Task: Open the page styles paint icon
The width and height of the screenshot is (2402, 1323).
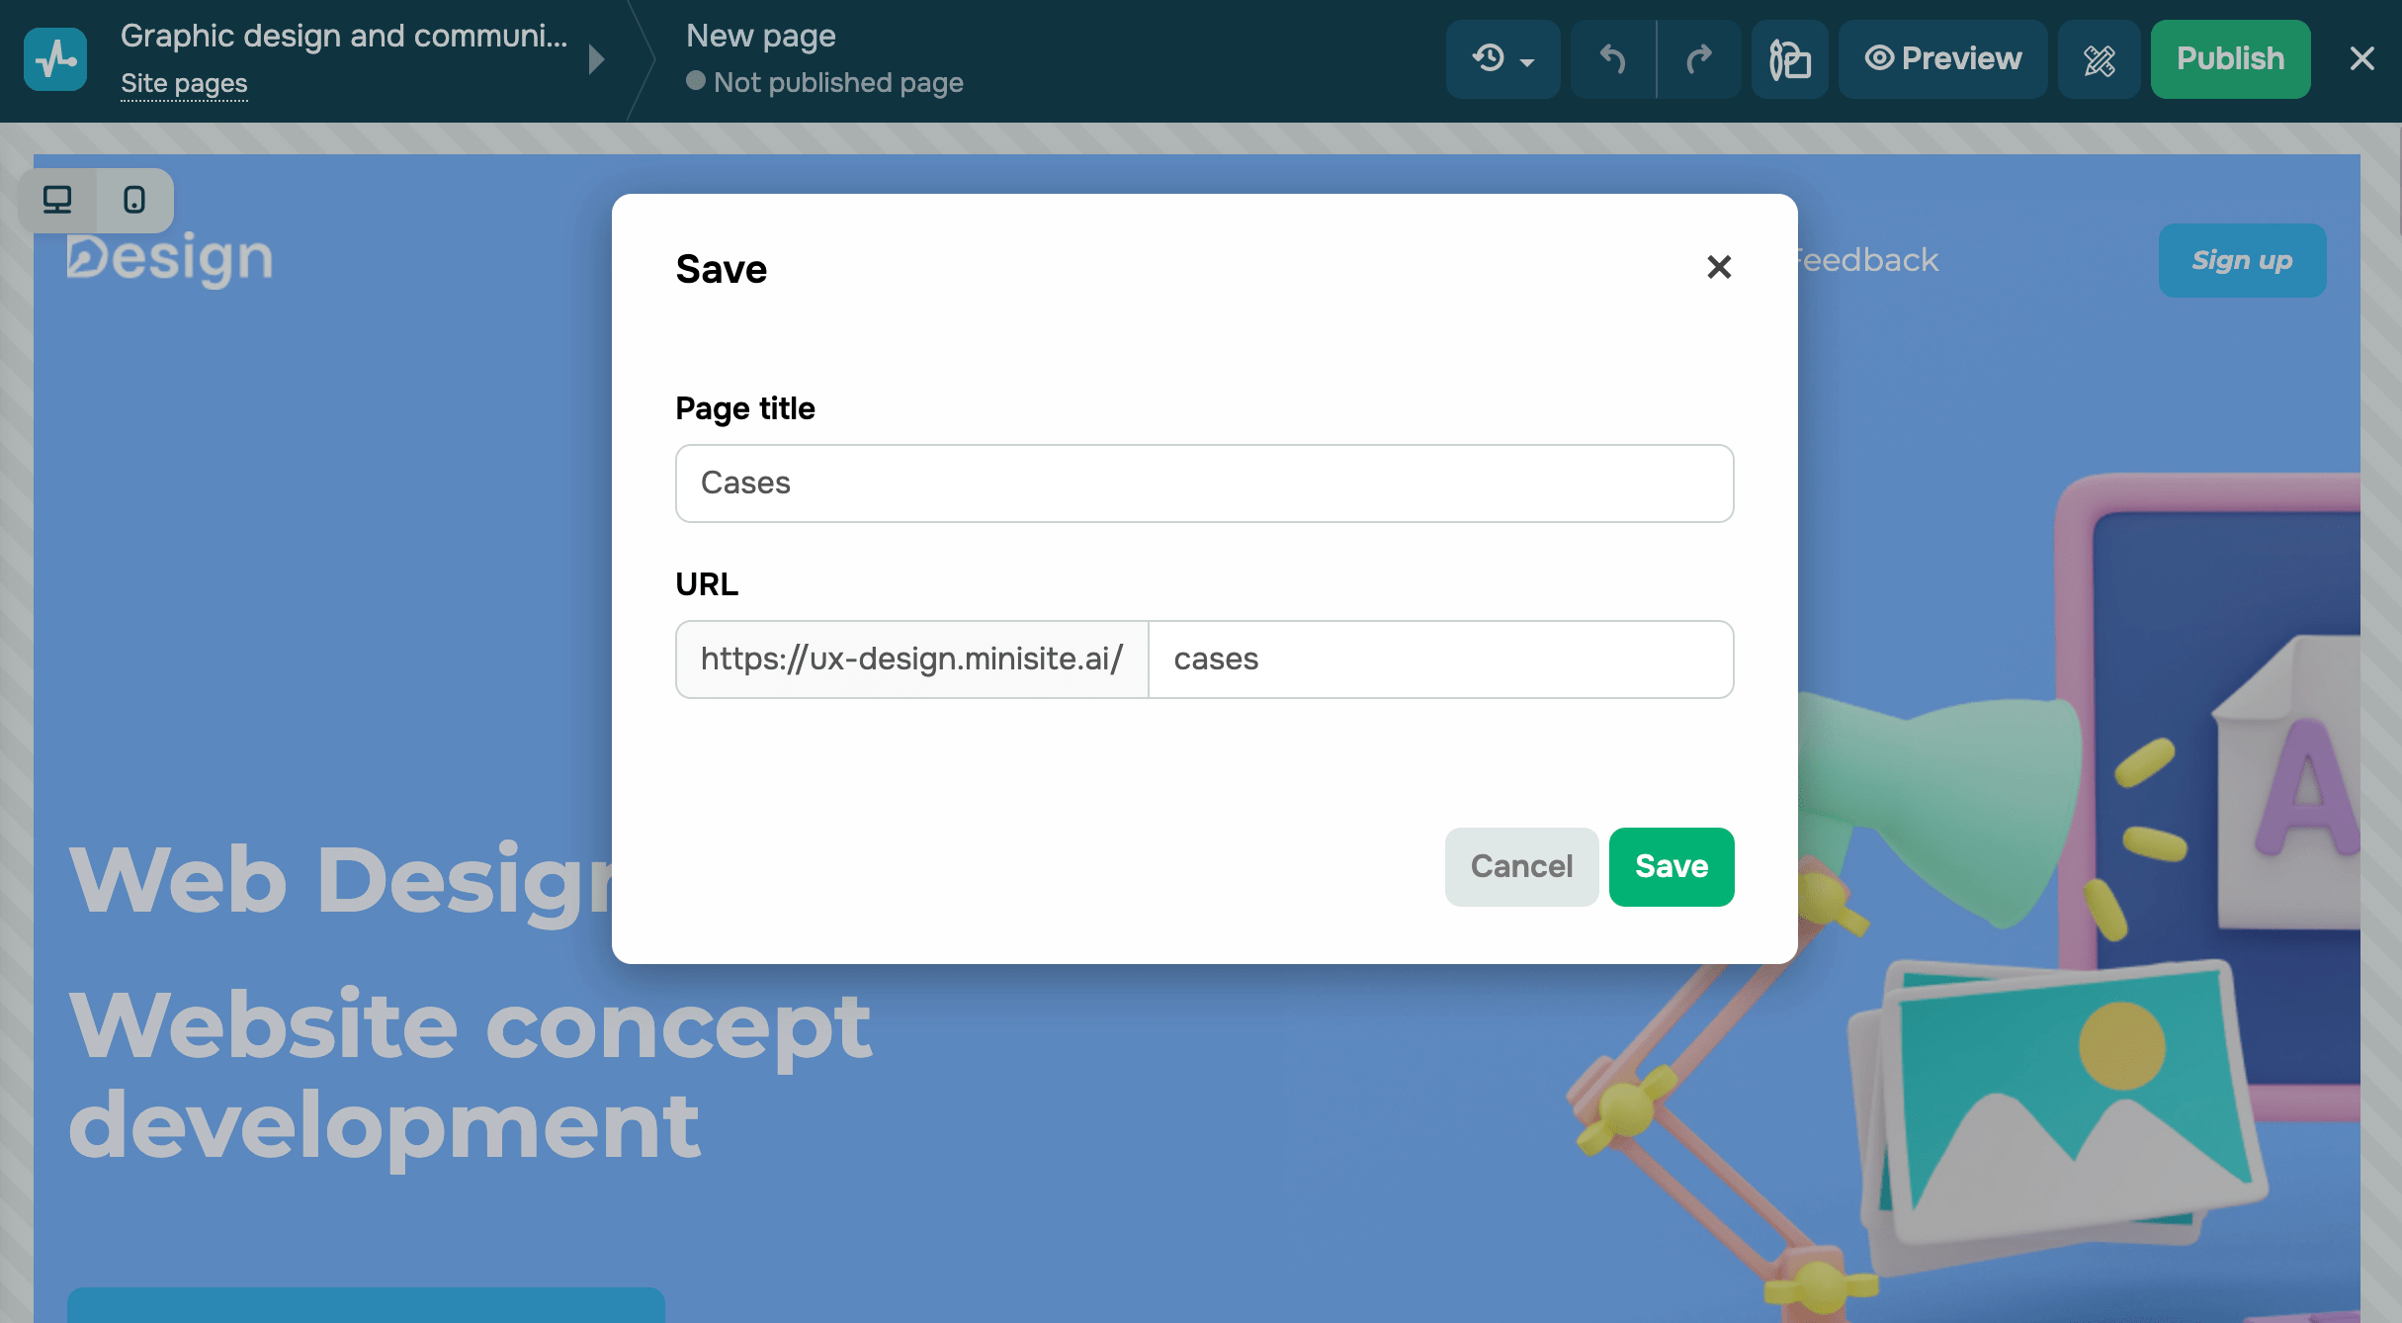Action: point(1789,59)
